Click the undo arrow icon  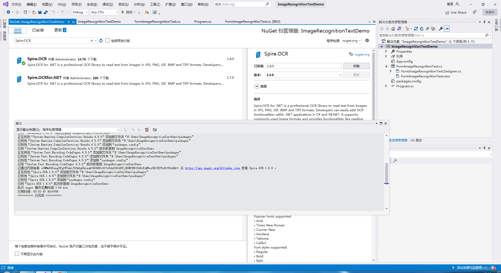[53, 12]
